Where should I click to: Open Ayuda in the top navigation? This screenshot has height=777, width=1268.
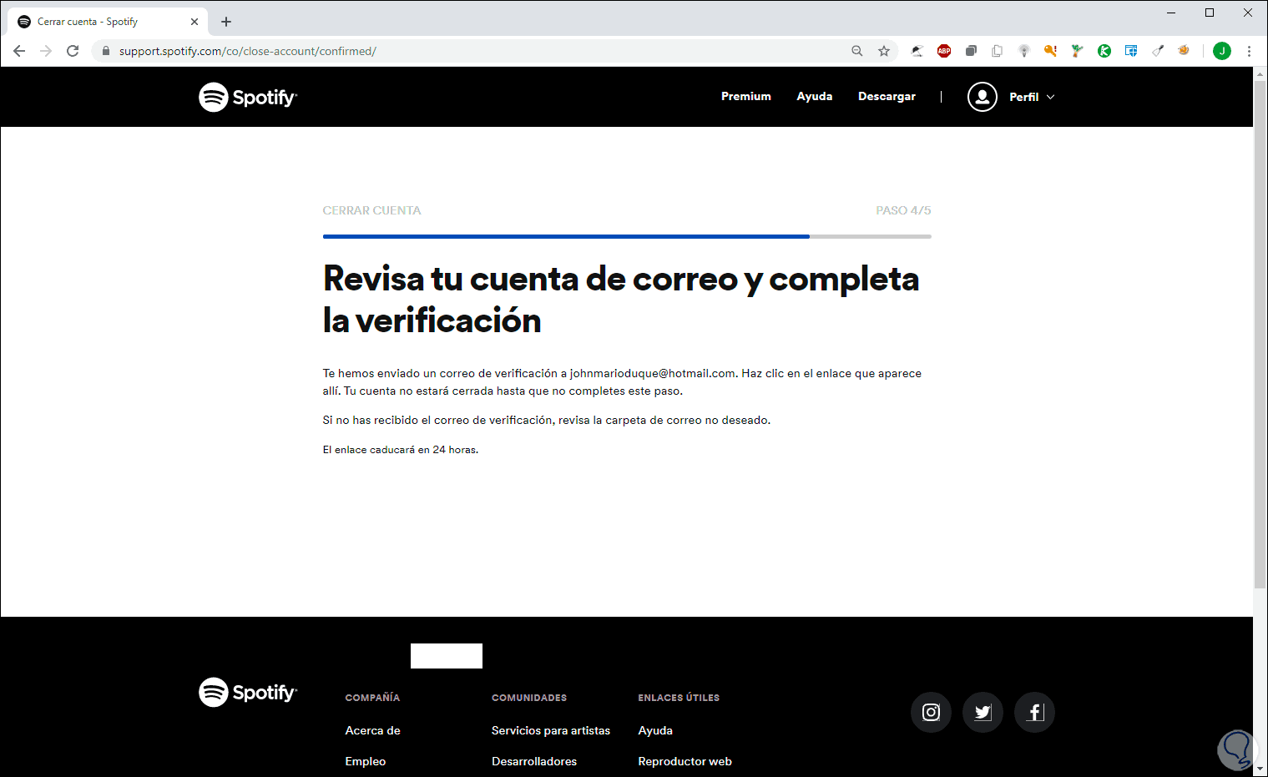[815, 97]
